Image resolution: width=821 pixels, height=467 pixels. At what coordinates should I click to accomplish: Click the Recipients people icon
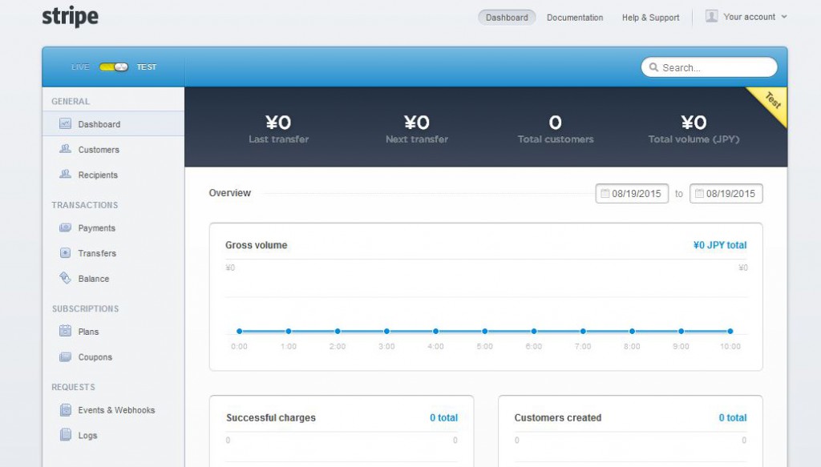(x=66, y=174)
